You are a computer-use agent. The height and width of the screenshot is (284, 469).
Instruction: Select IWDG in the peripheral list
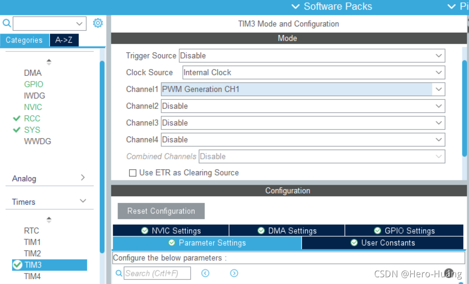35,95
